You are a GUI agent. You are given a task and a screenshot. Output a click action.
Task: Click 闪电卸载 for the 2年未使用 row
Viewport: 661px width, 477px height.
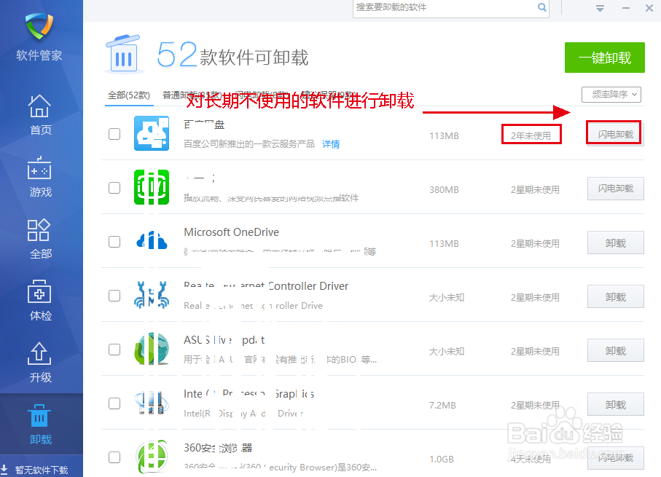[x=616, y=135]
